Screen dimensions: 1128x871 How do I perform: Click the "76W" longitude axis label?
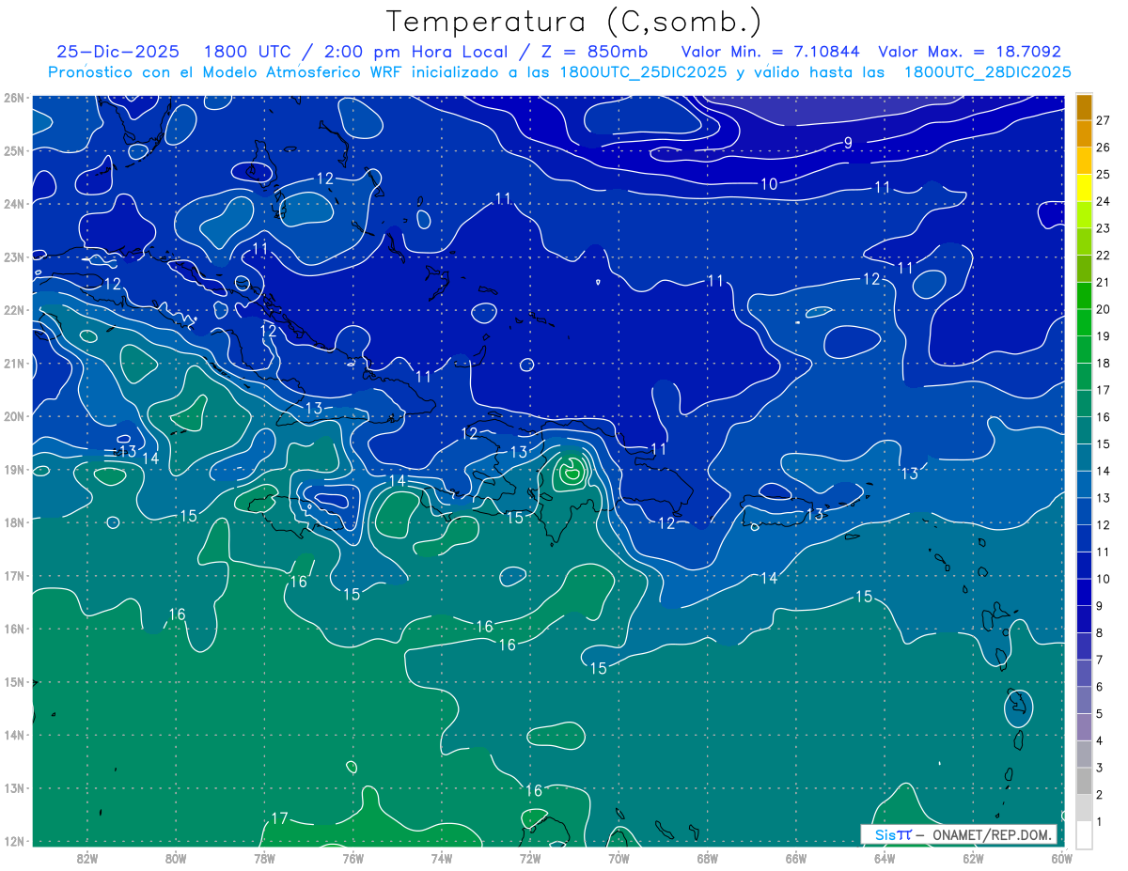[x=353, y=858]
